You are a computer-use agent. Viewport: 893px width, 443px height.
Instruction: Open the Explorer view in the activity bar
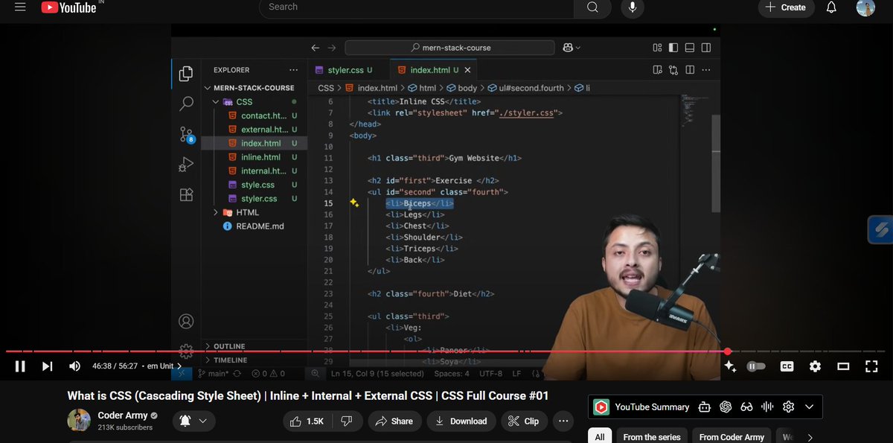(x=185, y=73)
